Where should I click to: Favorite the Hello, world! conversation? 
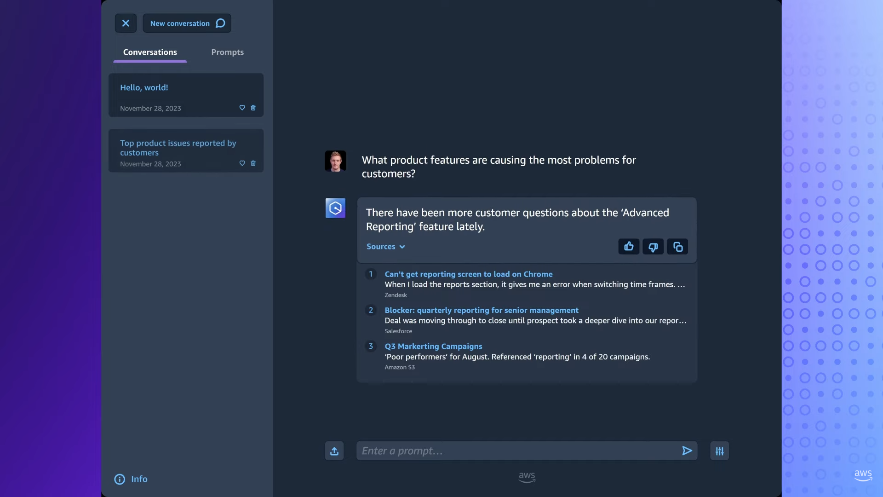242,108
